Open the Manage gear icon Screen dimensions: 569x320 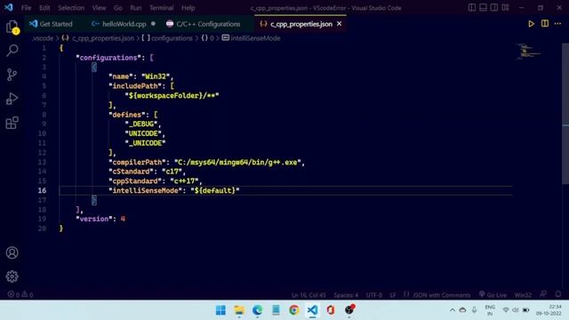coord(12,276)
